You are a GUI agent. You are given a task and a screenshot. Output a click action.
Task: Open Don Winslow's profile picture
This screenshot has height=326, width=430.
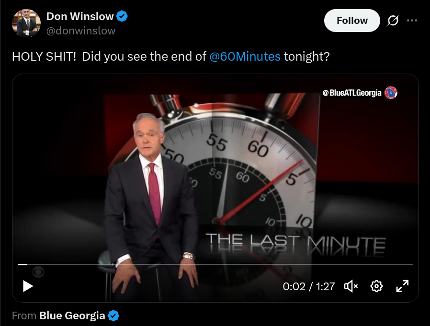click(26, 23)
